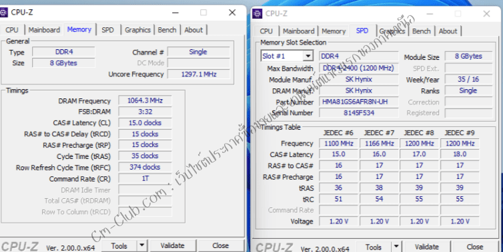Select the JEDEC #6 Voltage 1.20 V

tap(338, 221)
